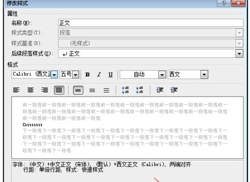Screen dimensions: 250x182
Task: Expand the 后续段落样式 dropdown
Action: [x=239, y=54]
